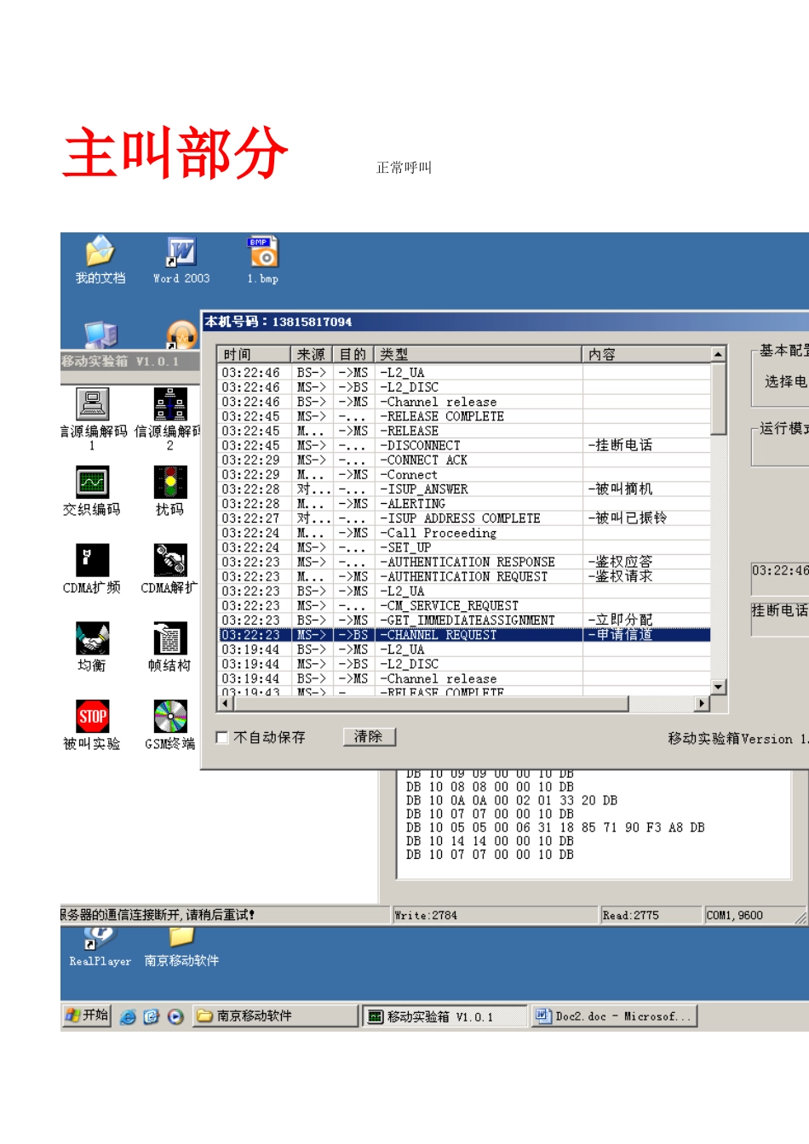This screenshot has height=1144, width=809.
Task: Switch to 移动实验箱 V1.0.1 taskbar item
Action: click(445, 1016)
